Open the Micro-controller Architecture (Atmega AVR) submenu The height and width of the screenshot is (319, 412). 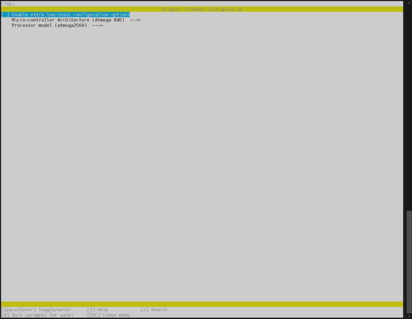[x=76, y=20]
